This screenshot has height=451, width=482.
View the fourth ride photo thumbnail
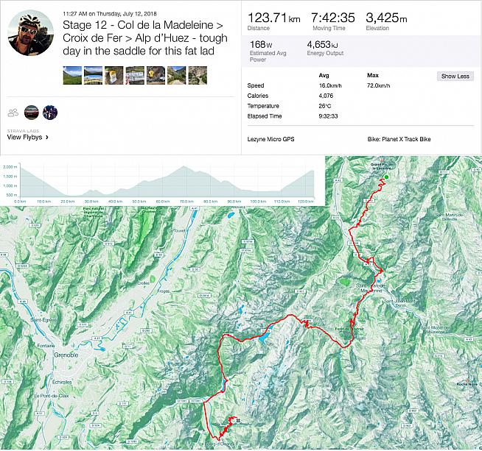(134, 75)
